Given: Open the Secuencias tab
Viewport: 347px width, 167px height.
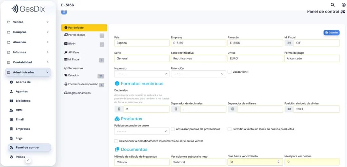Looking at the screenshot, I should click(84, 68).
